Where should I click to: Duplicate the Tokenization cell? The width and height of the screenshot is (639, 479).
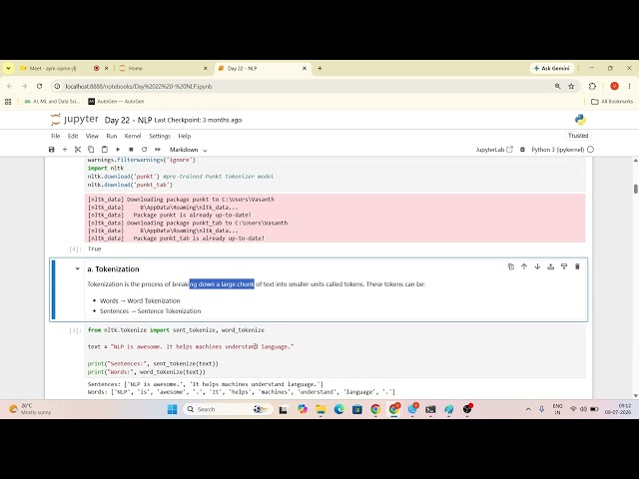pyautogui.click(x=510, y=266)
